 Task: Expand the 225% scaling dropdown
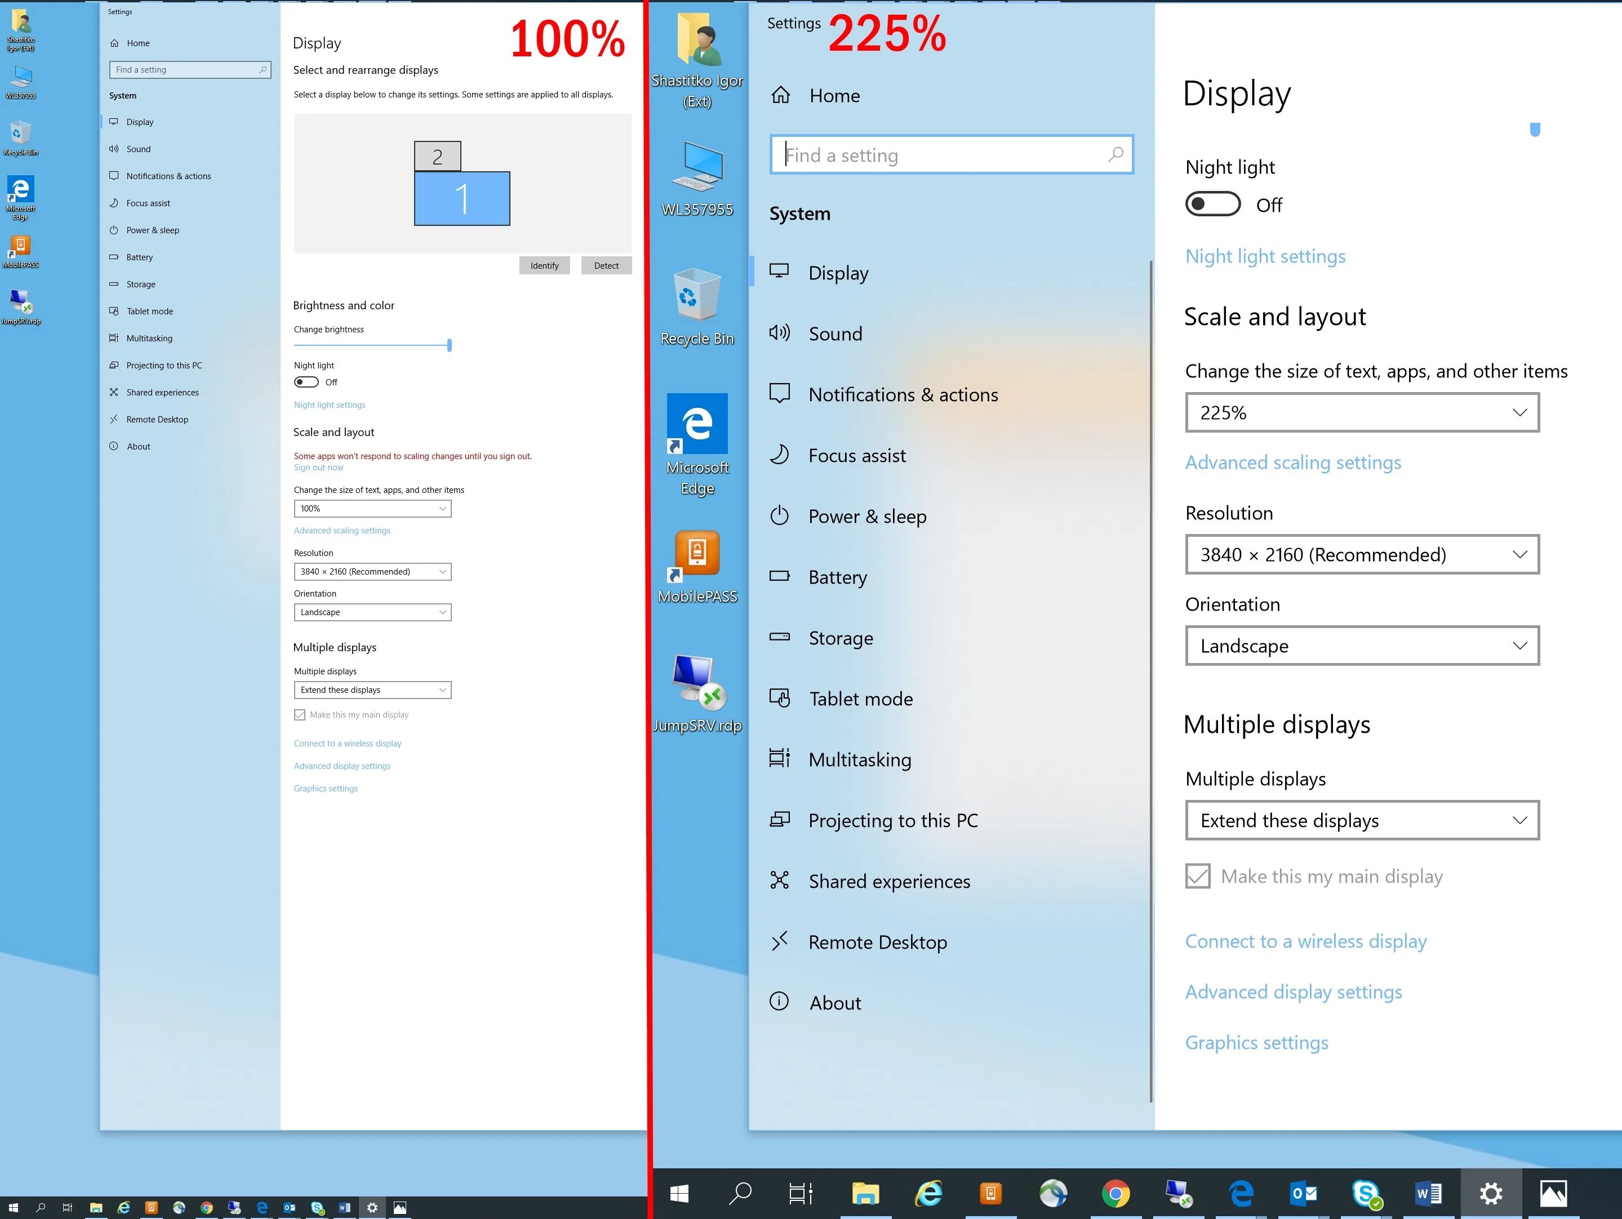pos(1362,413)
